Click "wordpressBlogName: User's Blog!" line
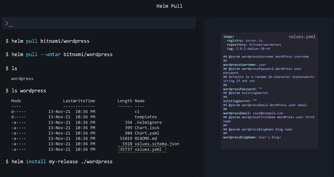 [x=252, y=137]
